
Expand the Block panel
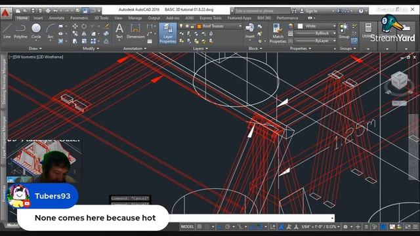255,49
